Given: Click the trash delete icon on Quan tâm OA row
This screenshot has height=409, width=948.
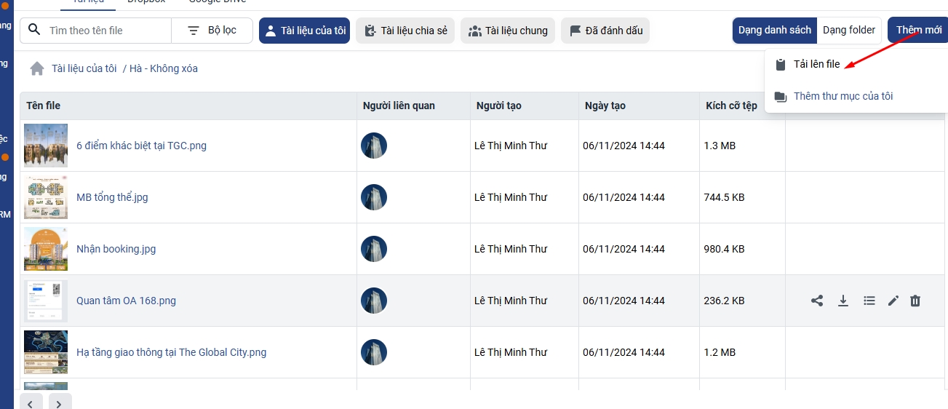Looking at the screenshot, I should click(915, 301).
